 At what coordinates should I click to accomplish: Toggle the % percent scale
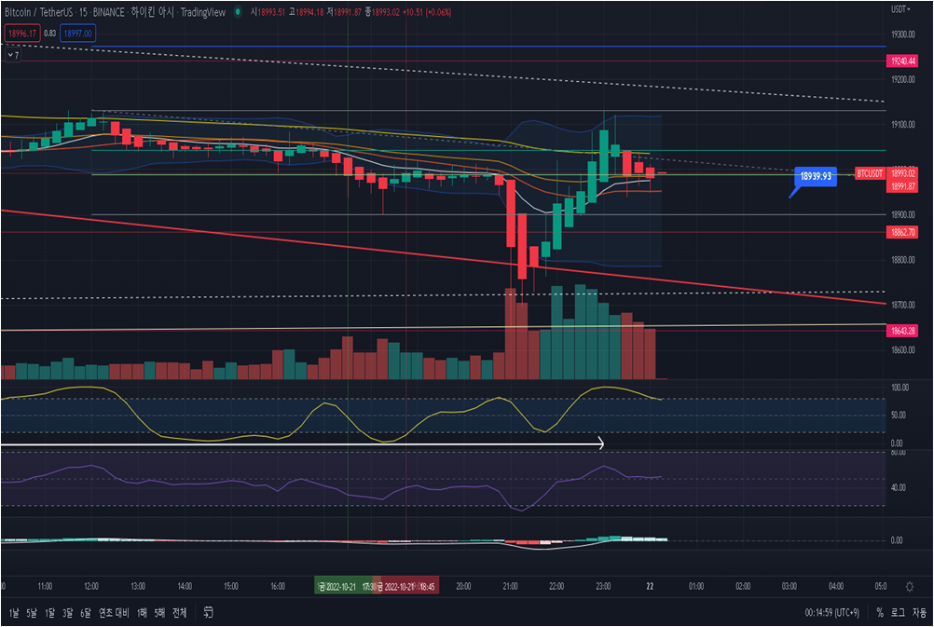click(880, 612)
